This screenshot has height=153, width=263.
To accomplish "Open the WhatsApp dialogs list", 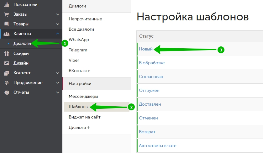I will click(79, 40).
